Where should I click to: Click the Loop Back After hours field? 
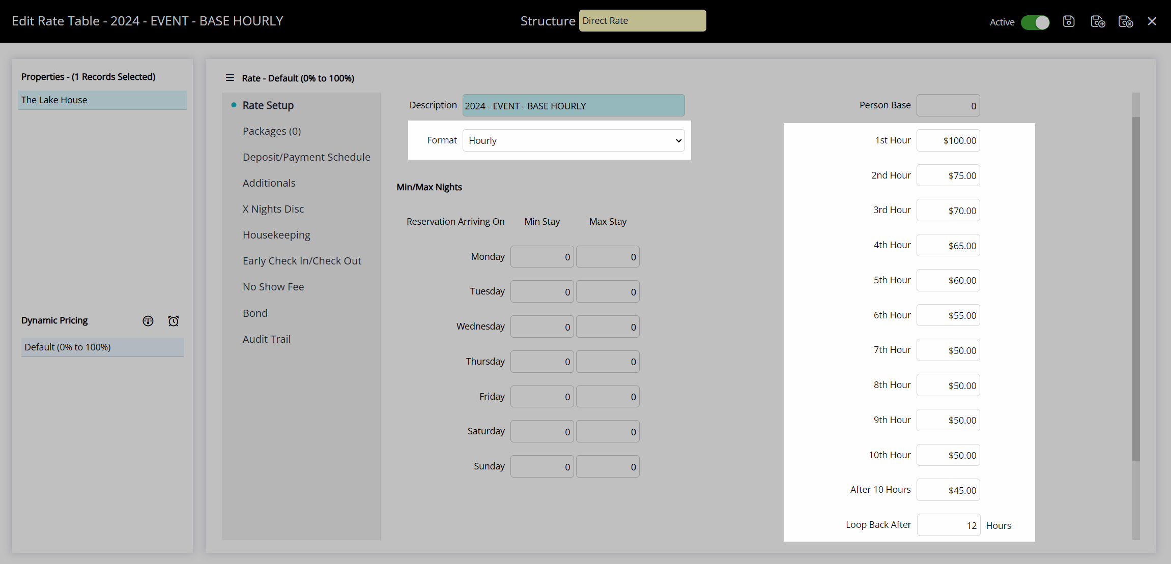click(948, 525)
